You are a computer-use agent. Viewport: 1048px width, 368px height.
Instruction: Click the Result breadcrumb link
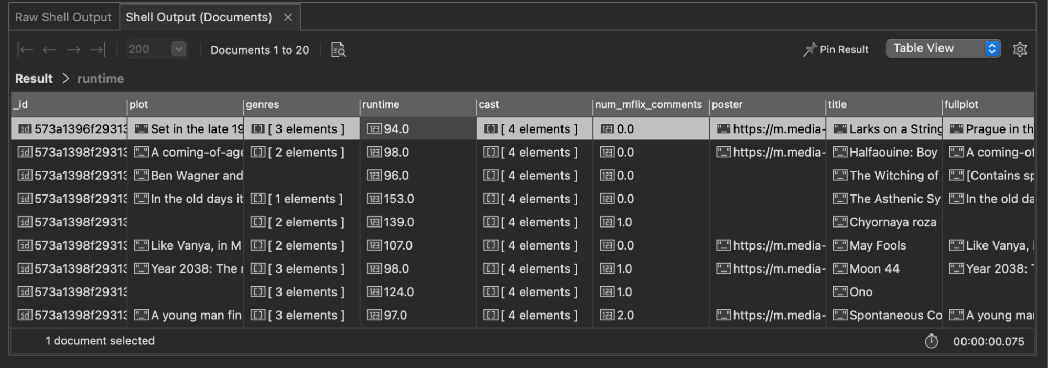(33, 78)
